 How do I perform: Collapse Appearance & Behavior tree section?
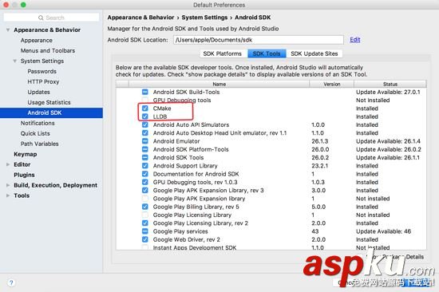8,30
